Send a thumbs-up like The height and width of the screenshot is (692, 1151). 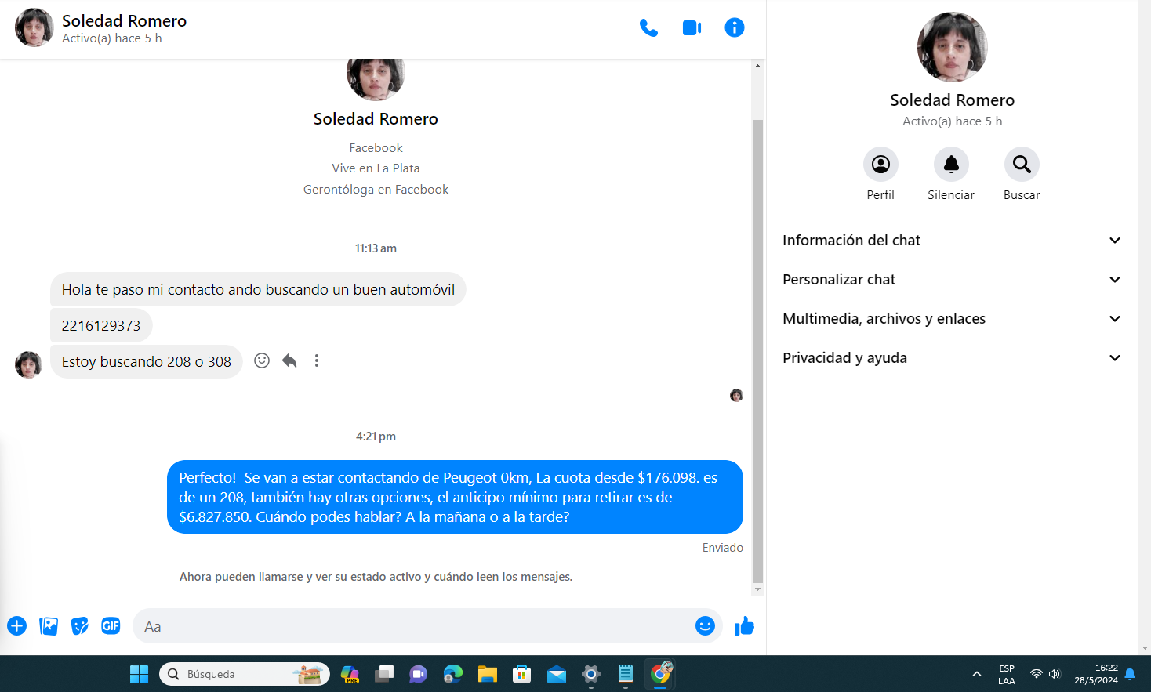[x=744, y=626]
